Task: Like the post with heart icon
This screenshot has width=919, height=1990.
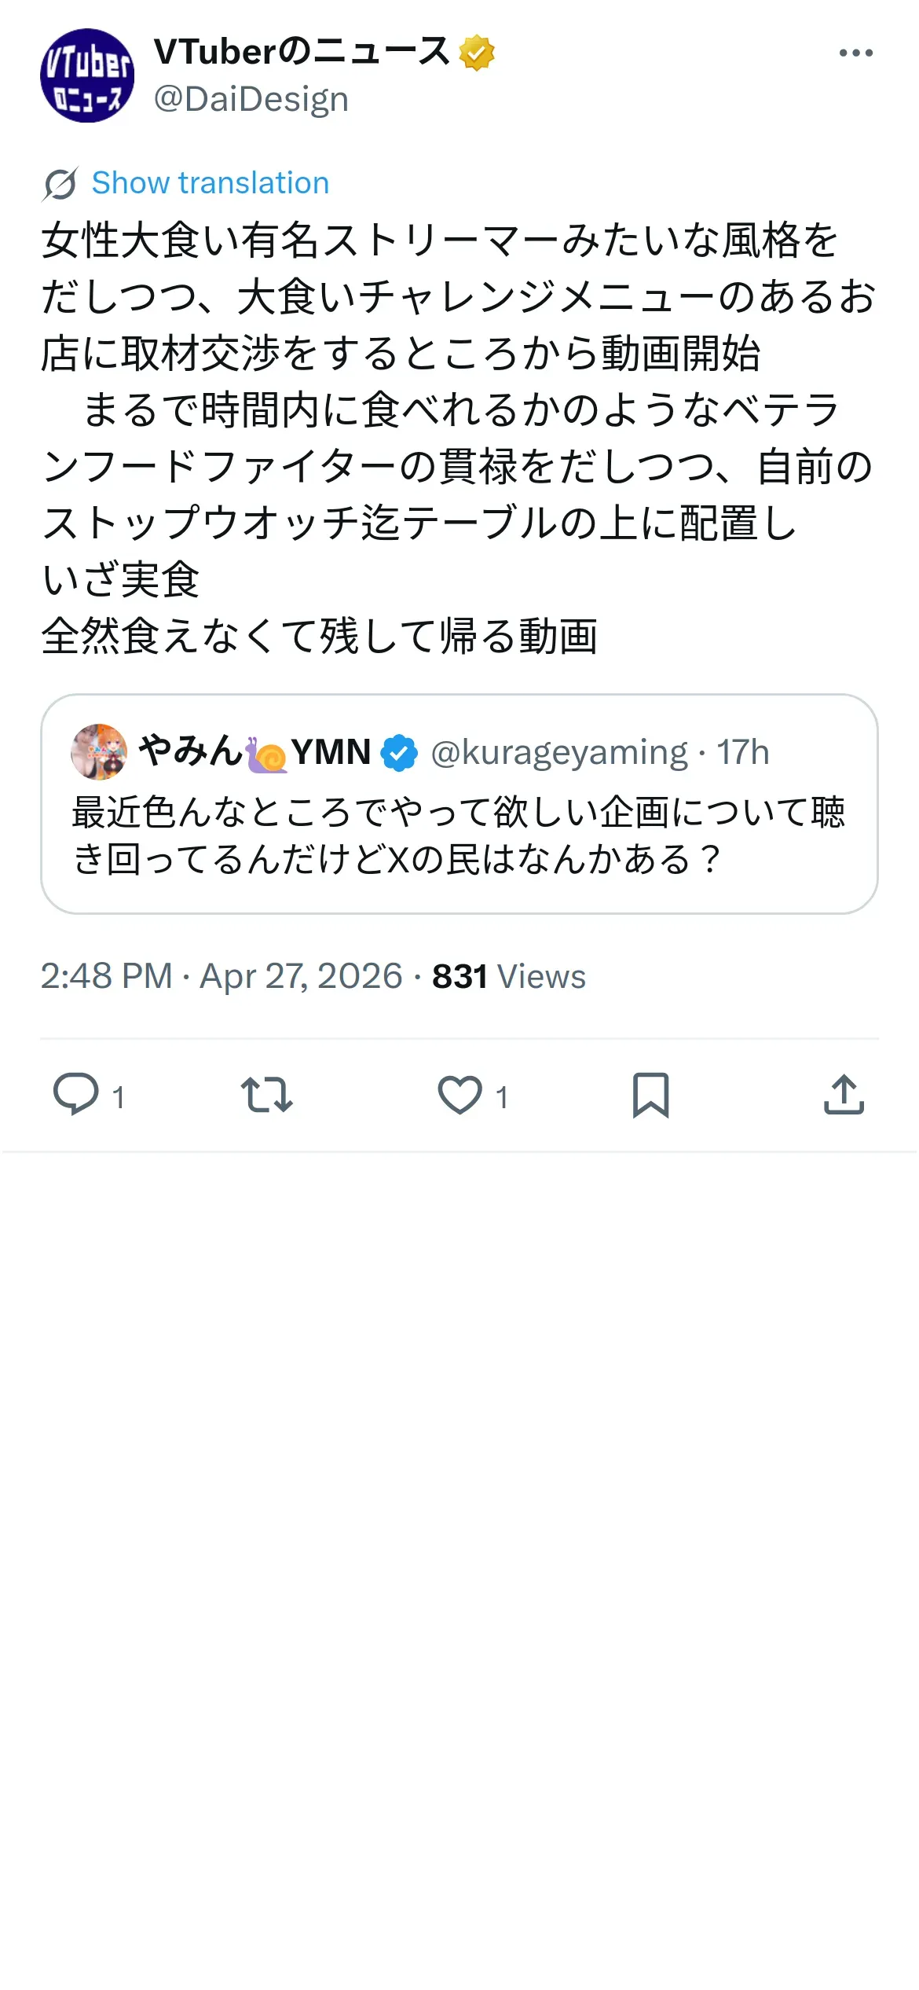Action: (x=459, y=1094)
